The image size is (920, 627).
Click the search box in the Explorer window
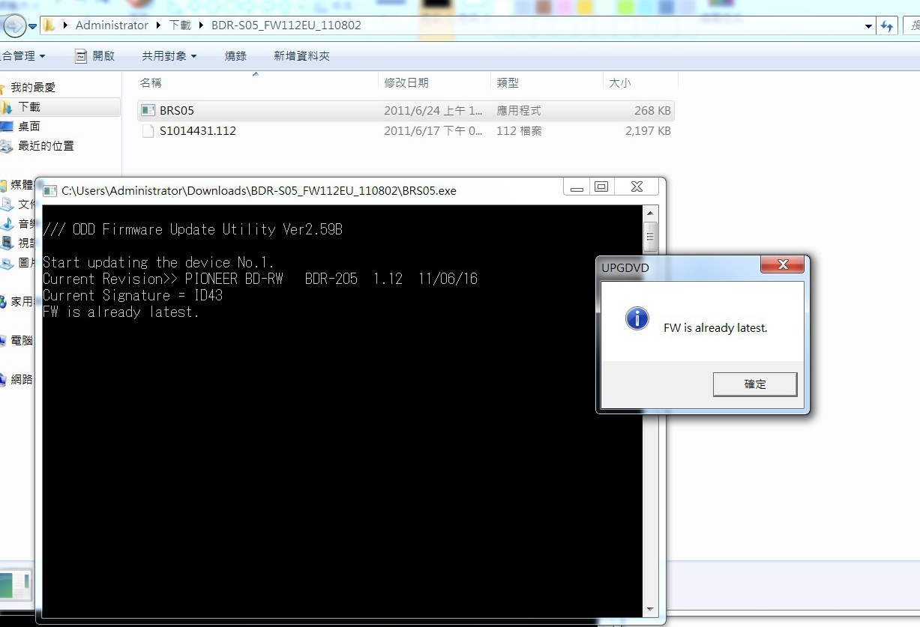[913, 26]
